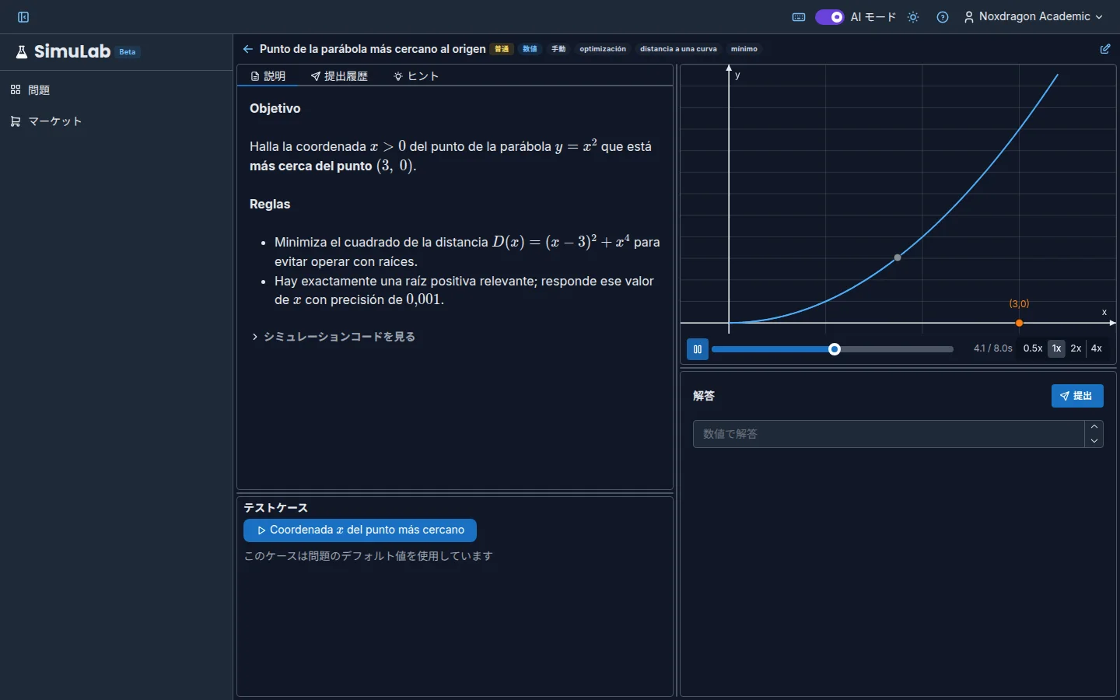This screenshot has width=1120, height=700.
Task: Click the gray moving point on the parabola
Action: 898,257
